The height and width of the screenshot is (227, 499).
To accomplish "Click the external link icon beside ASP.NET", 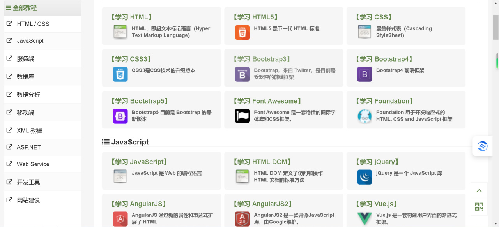I will [x=9, y=147].
